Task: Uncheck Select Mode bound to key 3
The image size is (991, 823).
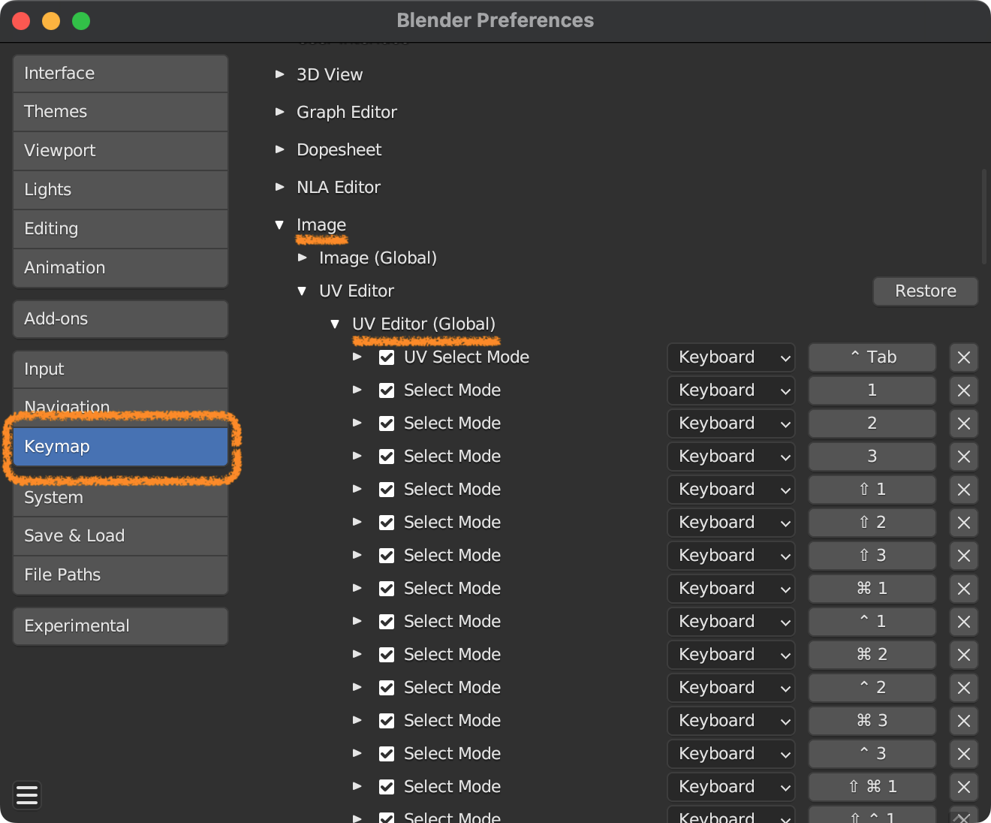Action: click(387, 457)
